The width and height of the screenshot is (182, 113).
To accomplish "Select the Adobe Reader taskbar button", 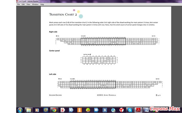I will point(138,110).
